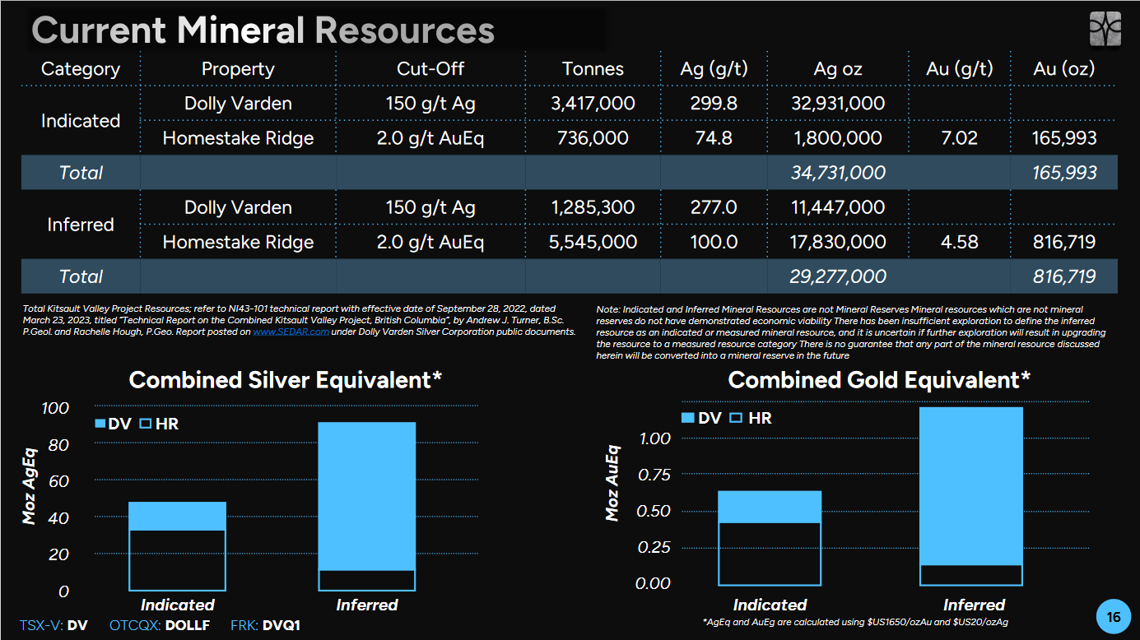Select the 74.8 silver grade value
Screen dimensions: 1140x640
[x=714, y=138]
